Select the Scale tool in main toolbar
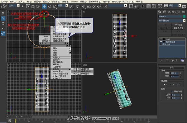This screenshot has width=187, height=123. coord(55,6)
